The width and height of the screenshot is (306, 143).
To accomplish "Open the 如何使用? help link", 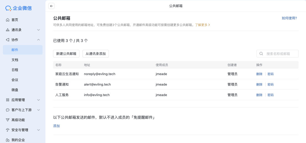I will 289,18.
